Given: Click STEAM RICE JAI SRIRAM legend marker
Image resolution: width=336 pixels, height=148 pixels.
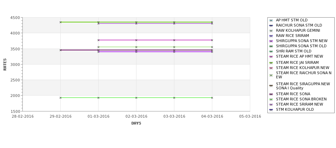Looking at the screenshot, I should (271, 63).
